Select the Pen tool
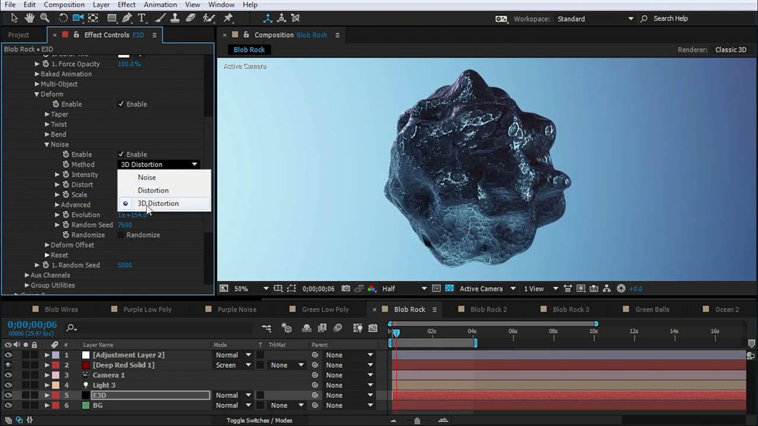 [x=127, y=18]
